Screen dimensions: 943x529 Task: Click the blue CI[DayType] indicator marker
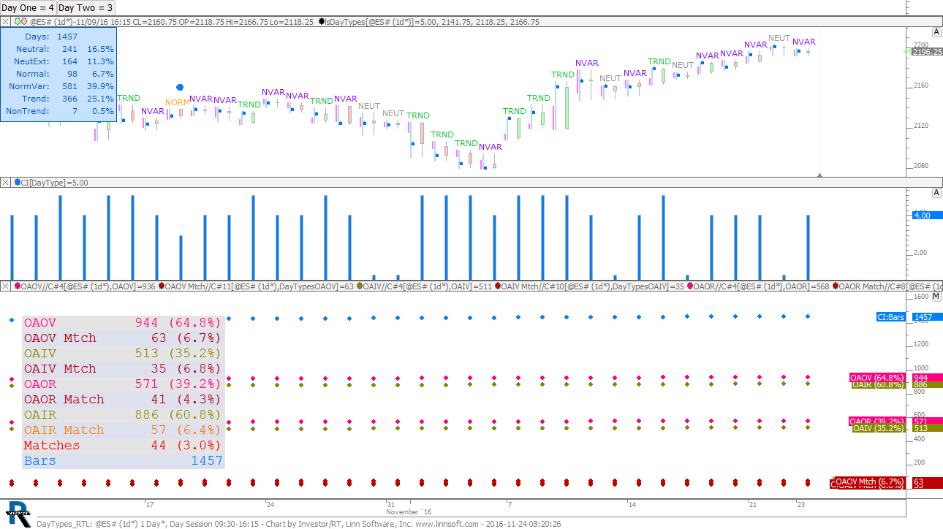(x=17, y=183)
